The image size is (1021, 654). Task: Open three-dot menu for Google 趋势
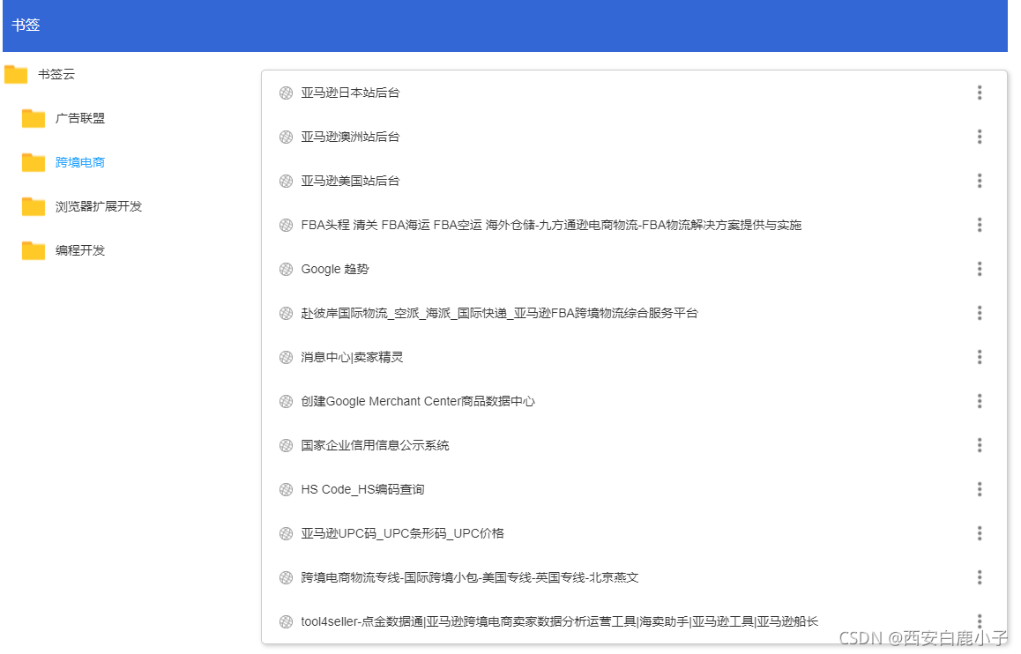(979, 269)
